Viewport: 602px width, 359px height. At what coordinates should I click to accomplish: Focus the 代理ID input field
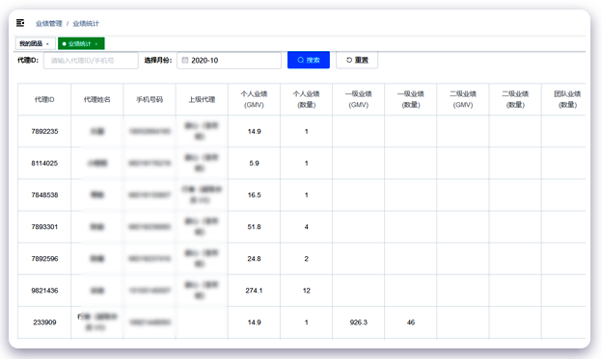click(x=91, y=61)
